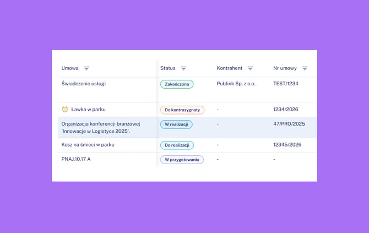Click the filter icon next to Umowa

coord(86,68)
